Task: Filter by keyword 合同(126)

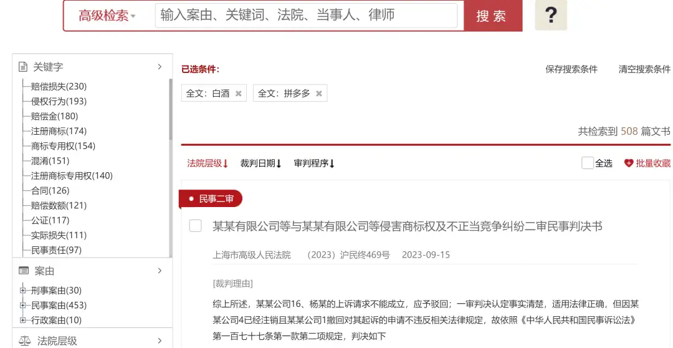Action: click(50, 190)
